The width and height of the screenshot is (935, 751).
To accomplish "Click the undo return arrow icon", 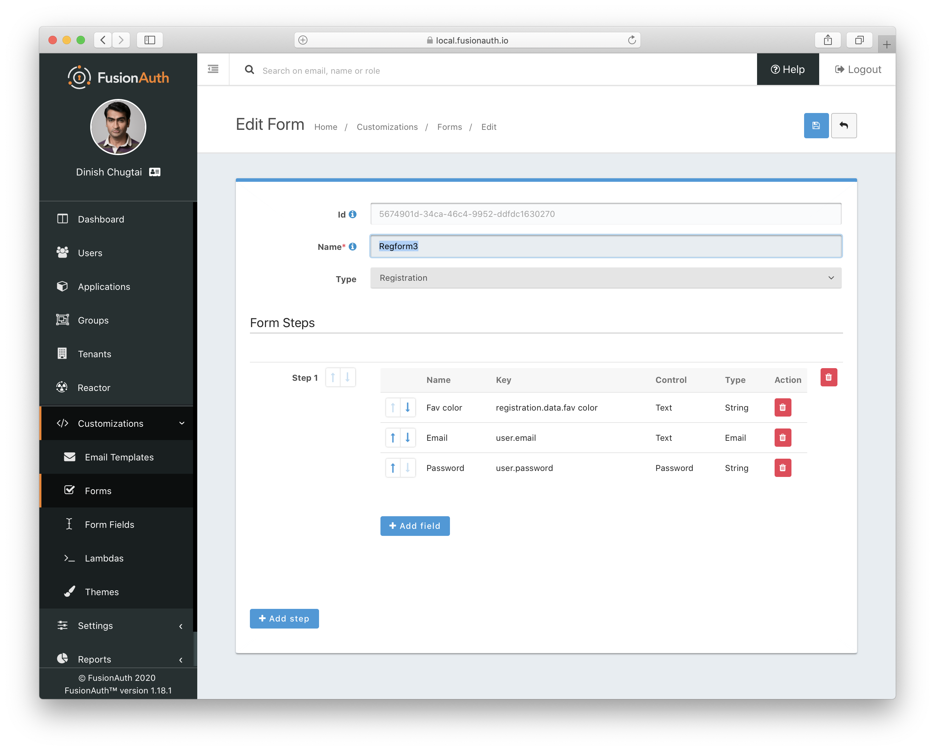I will [844, 125].
